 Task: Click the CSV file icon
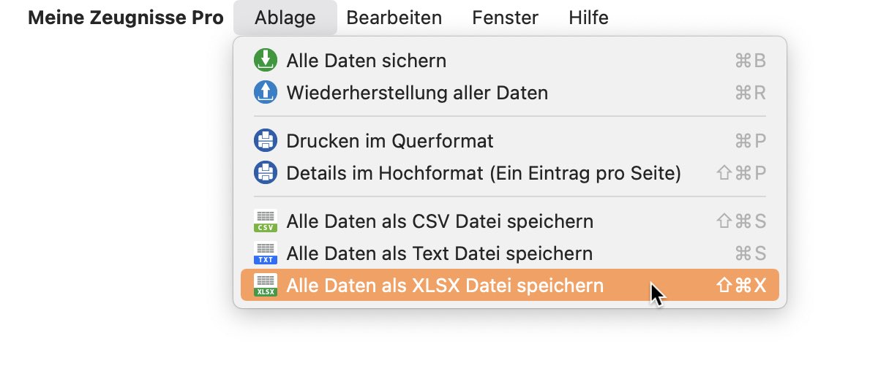point(265,221)
